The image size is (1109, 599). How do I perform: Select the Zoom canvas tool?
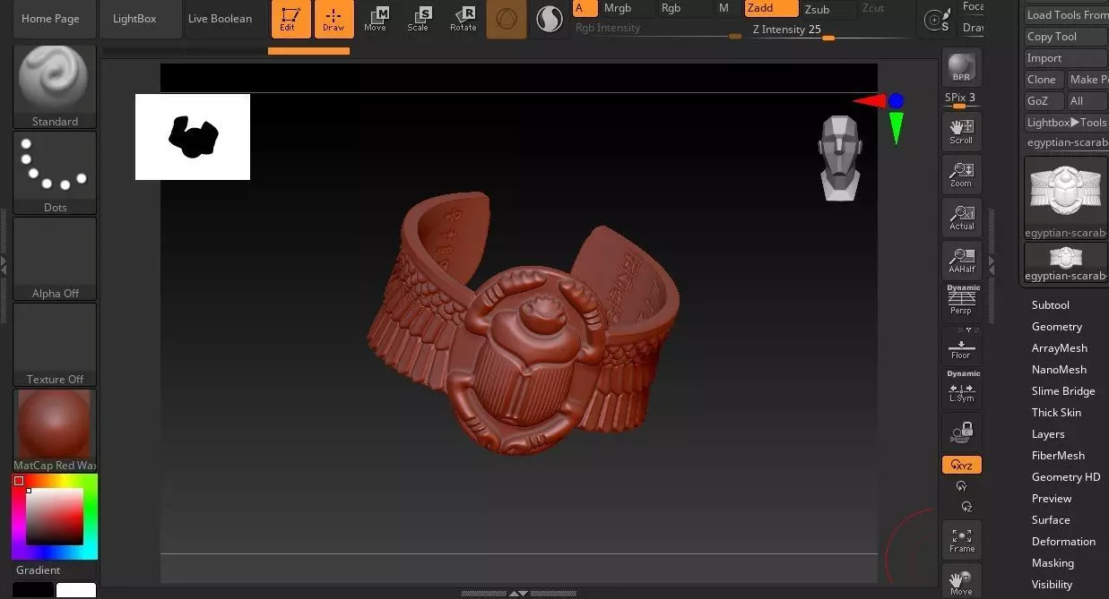(x=961, y=175)
